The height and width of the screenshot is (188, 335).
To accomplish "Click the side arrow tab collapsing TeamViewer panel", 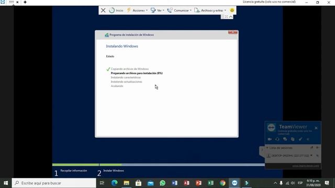I will [262, 150].
